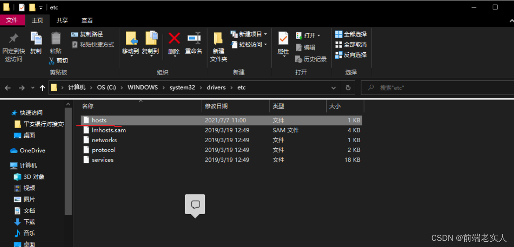The height and width of the screenshot is (247, 514).
Task: Click the Refresh button in address bar
Action: [x=348, y=88]
